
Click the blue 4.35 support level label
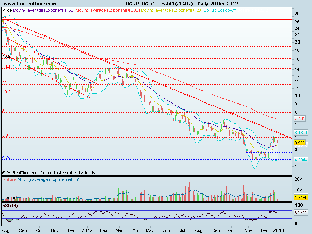(6, 158)
